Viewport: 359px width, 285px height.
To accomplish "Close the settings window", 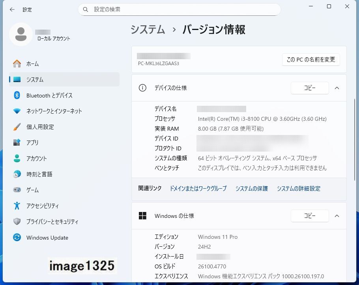I will click(347, 6).
